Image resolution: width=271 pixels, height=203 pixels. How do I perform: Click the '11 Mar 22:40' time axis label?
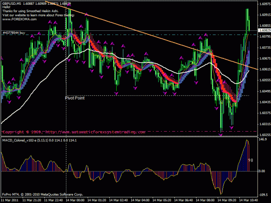click(x=53, y=200)
